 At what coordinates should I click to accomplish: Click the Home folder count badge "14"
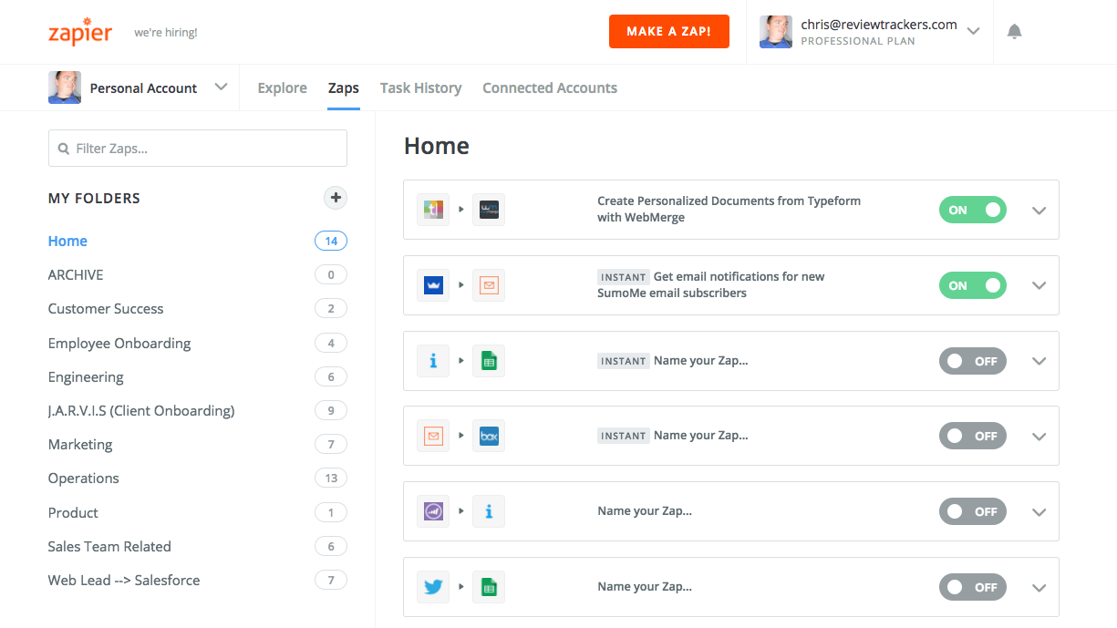[331, 242]
